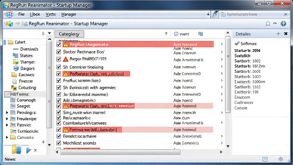
Task: Click the globe icon in the status bar
Action: (x=281, y=159)
